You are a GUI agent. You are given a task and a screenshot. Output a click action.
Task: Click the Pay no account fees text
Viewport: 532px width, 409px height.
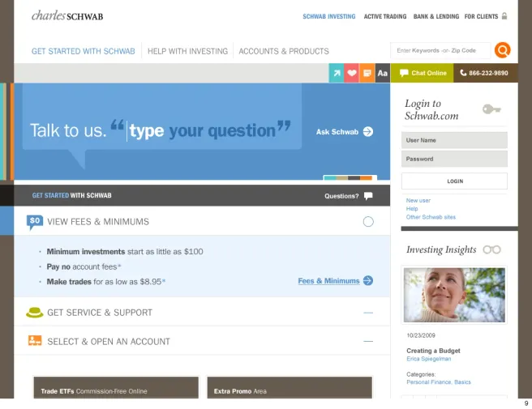click(84, 267)
